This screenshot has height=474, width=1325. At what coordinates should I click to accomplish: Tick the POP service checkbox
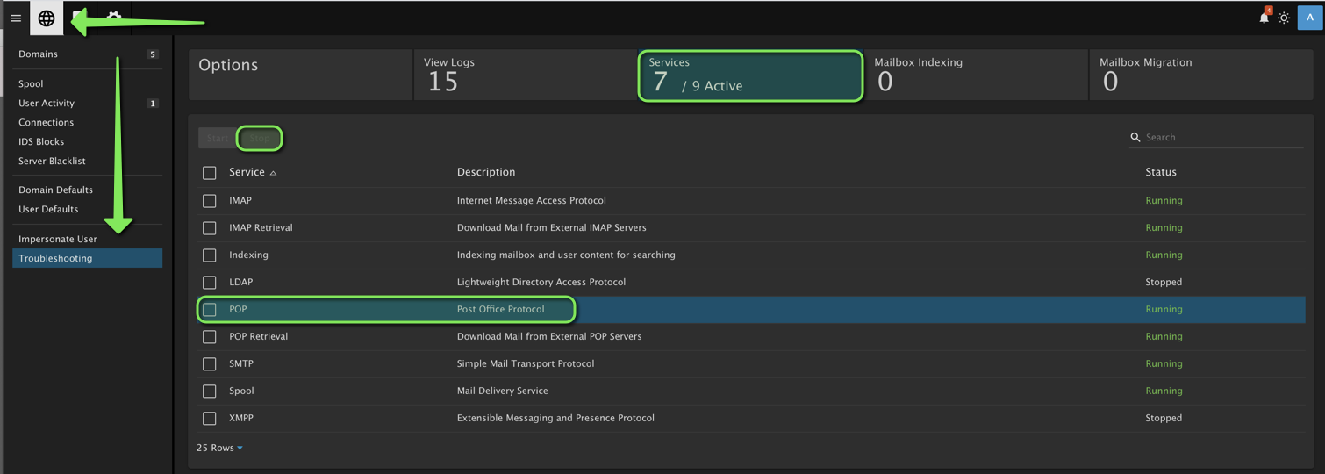pyautogui.click(x=210, y=310)
